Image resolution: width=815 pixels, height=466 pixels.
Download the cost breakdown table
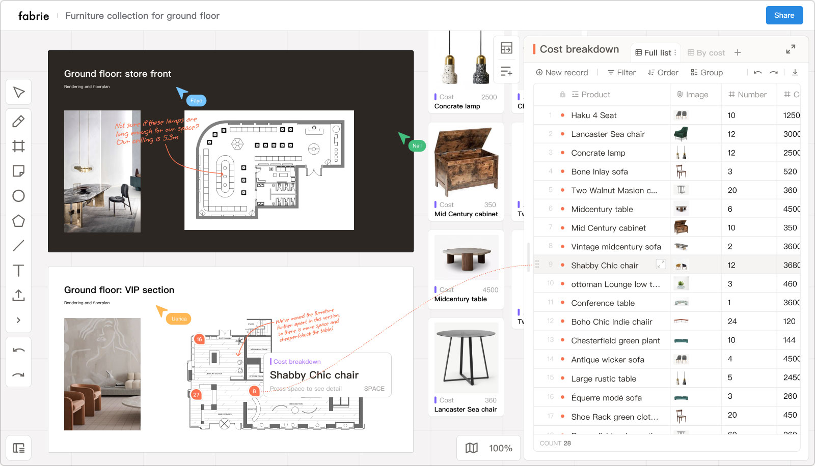[795, 73]
